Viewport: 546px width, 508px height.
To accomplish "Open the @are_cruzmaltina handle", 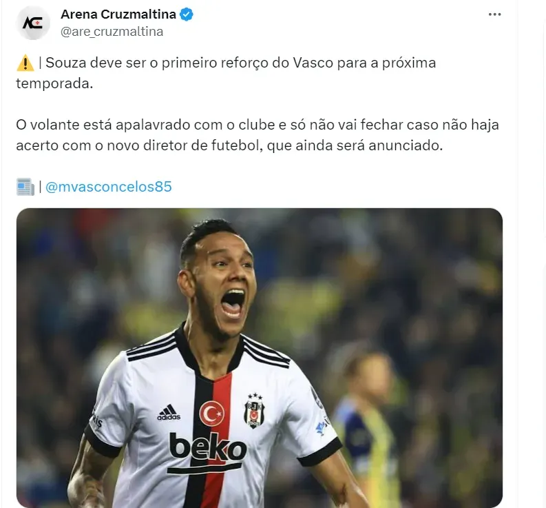I will 112,32.
